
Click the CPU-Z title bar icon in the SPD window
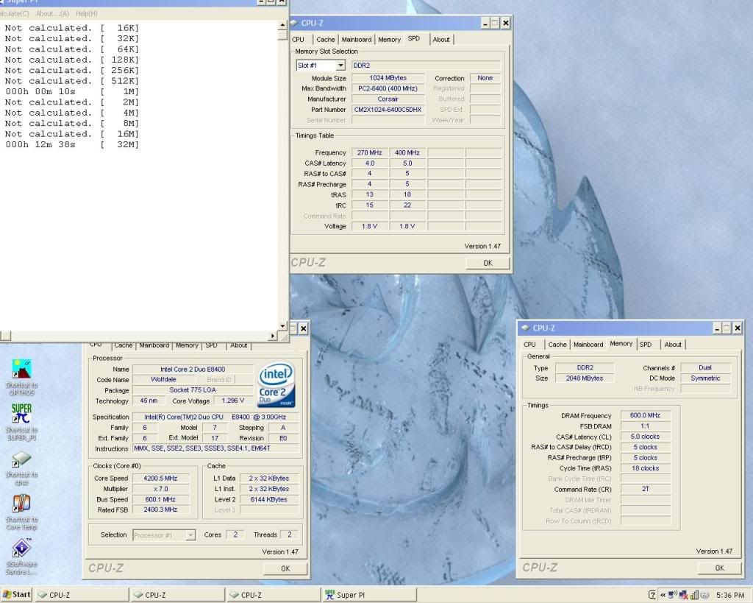[293, 23]
